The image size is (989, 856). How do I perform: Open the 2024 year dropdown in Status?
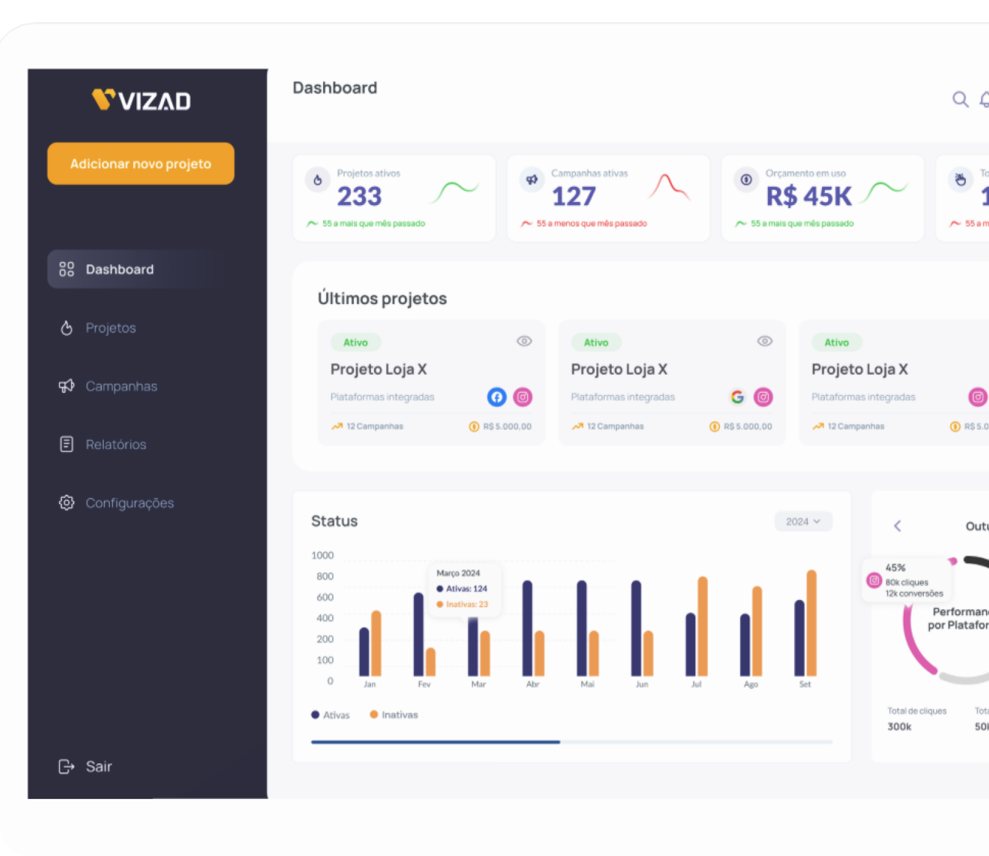pos(803,521)
